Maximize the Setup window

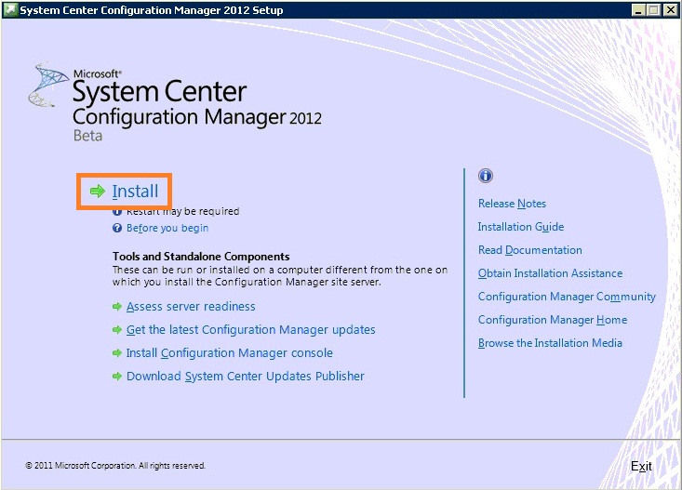click(654, 9)
